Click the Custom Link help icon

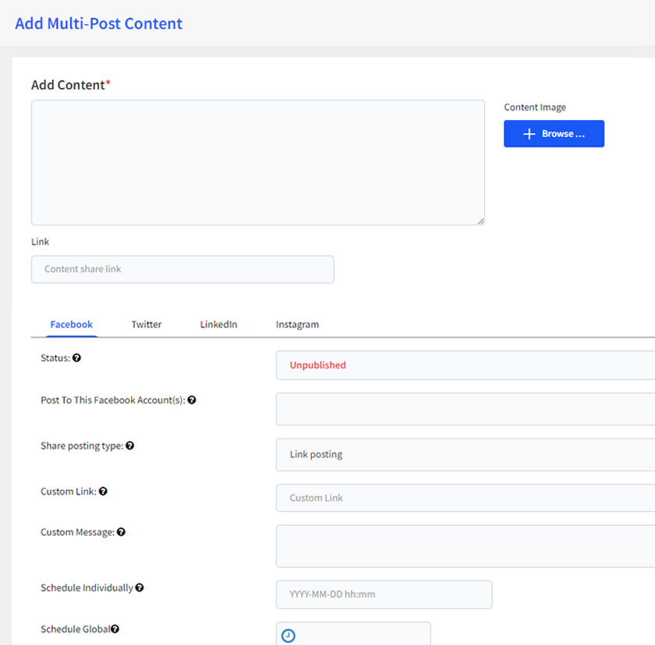click(103, 492)
